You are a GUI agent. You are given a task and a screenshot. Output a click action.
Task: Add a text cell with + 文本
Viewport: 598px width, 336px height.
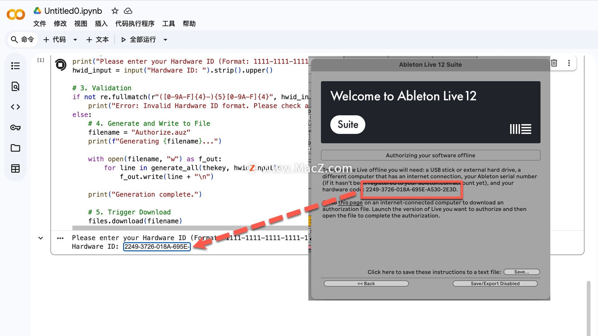(97, 40)
